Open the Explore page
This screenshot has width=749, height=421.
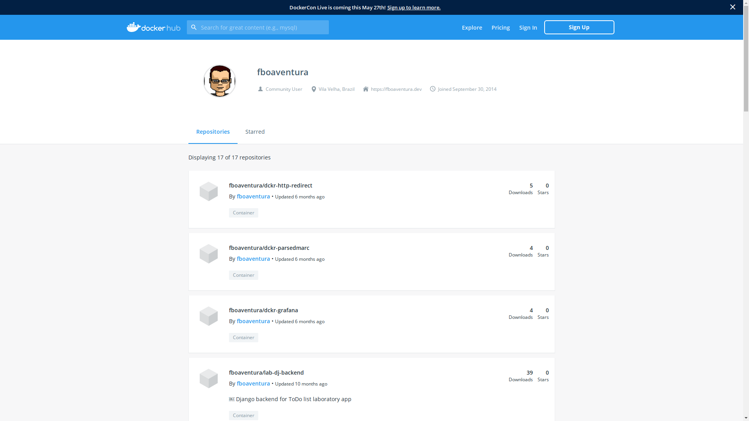pos(472,27)
